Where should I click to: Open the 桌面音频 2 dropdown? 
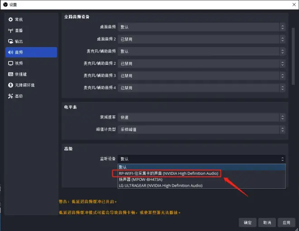click(202, 39)
